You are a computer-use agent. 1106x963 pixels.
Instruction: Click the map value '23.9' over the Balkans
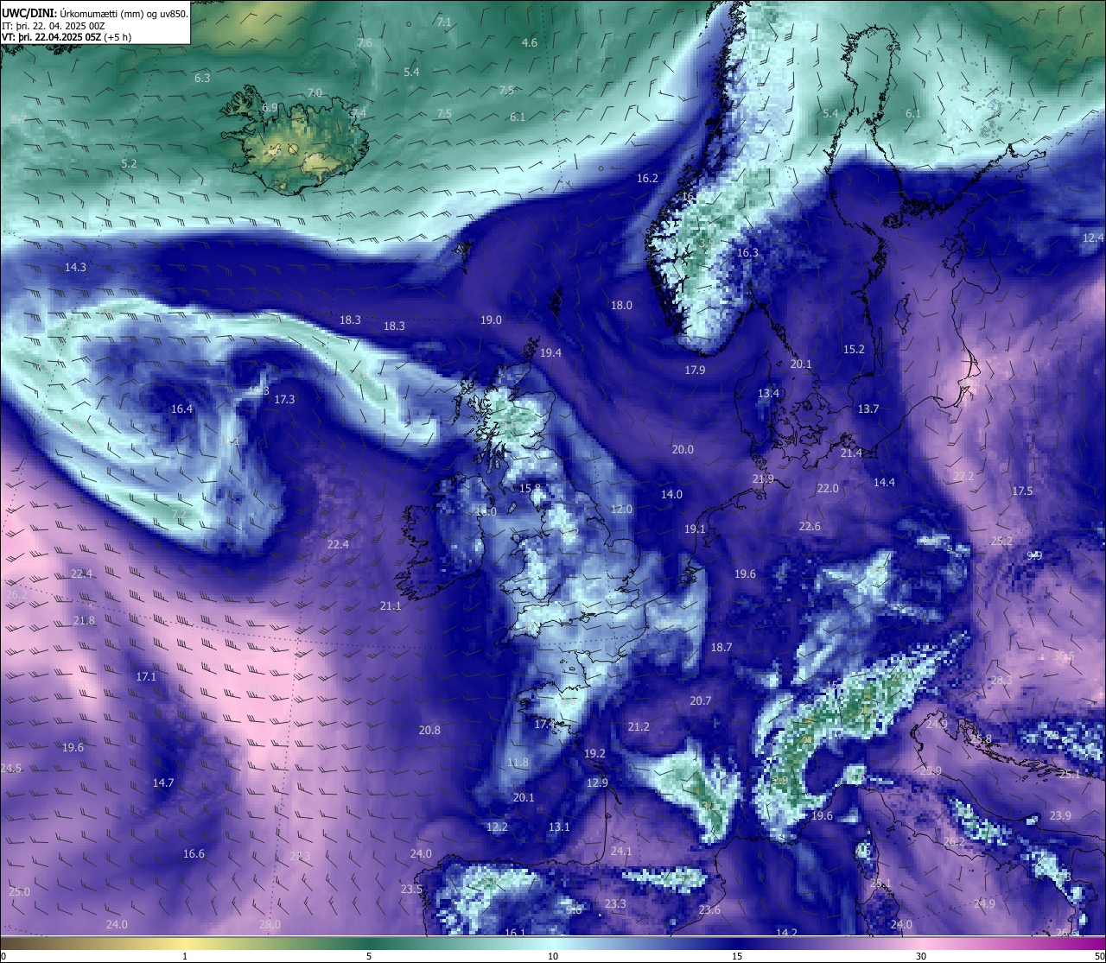point(1060,816)
